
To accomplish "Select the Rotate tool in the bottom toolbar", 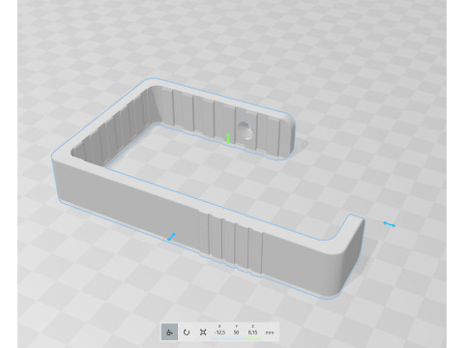I will (187, 332).
